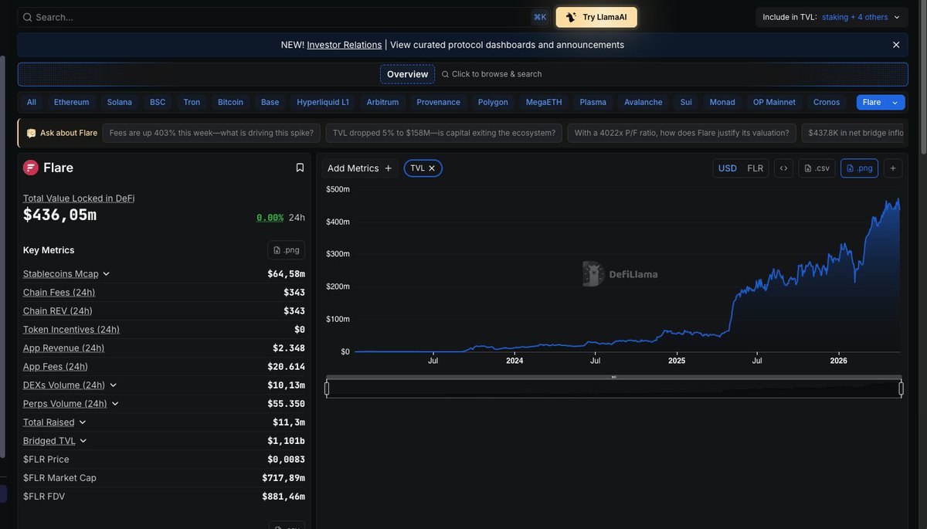Screen dimensions: 927x529
Task: Expand Bridged TVL row
Action: [83, 441]
